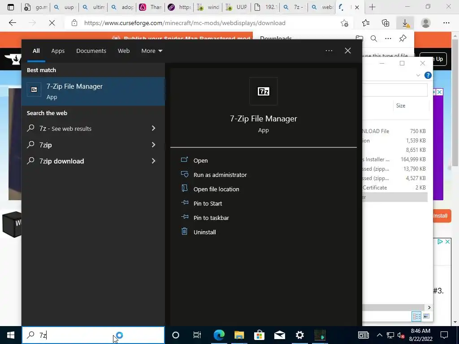Open Edge Settings and more menu
The width and height of the screenshot is (459, 344).
coord(446,23)
